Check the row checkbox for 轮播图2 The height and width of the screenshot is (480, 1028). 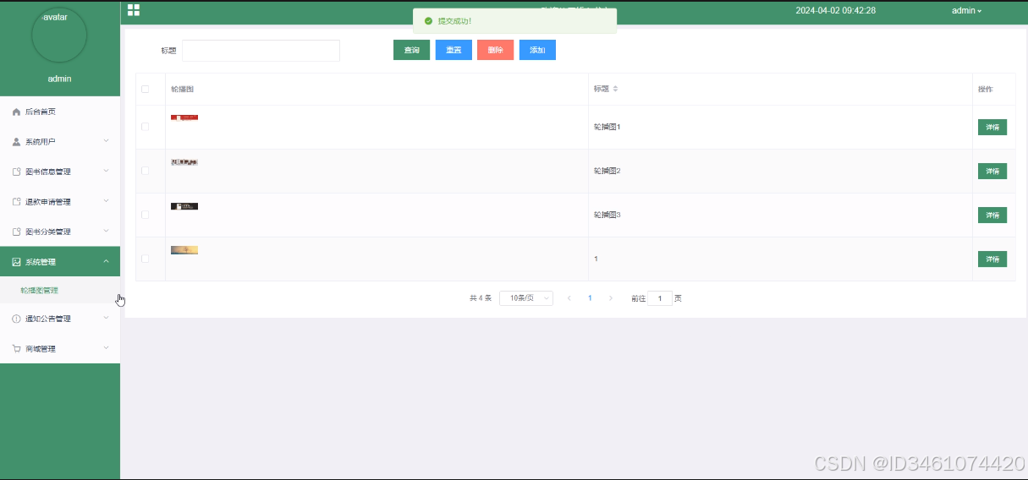145,171
